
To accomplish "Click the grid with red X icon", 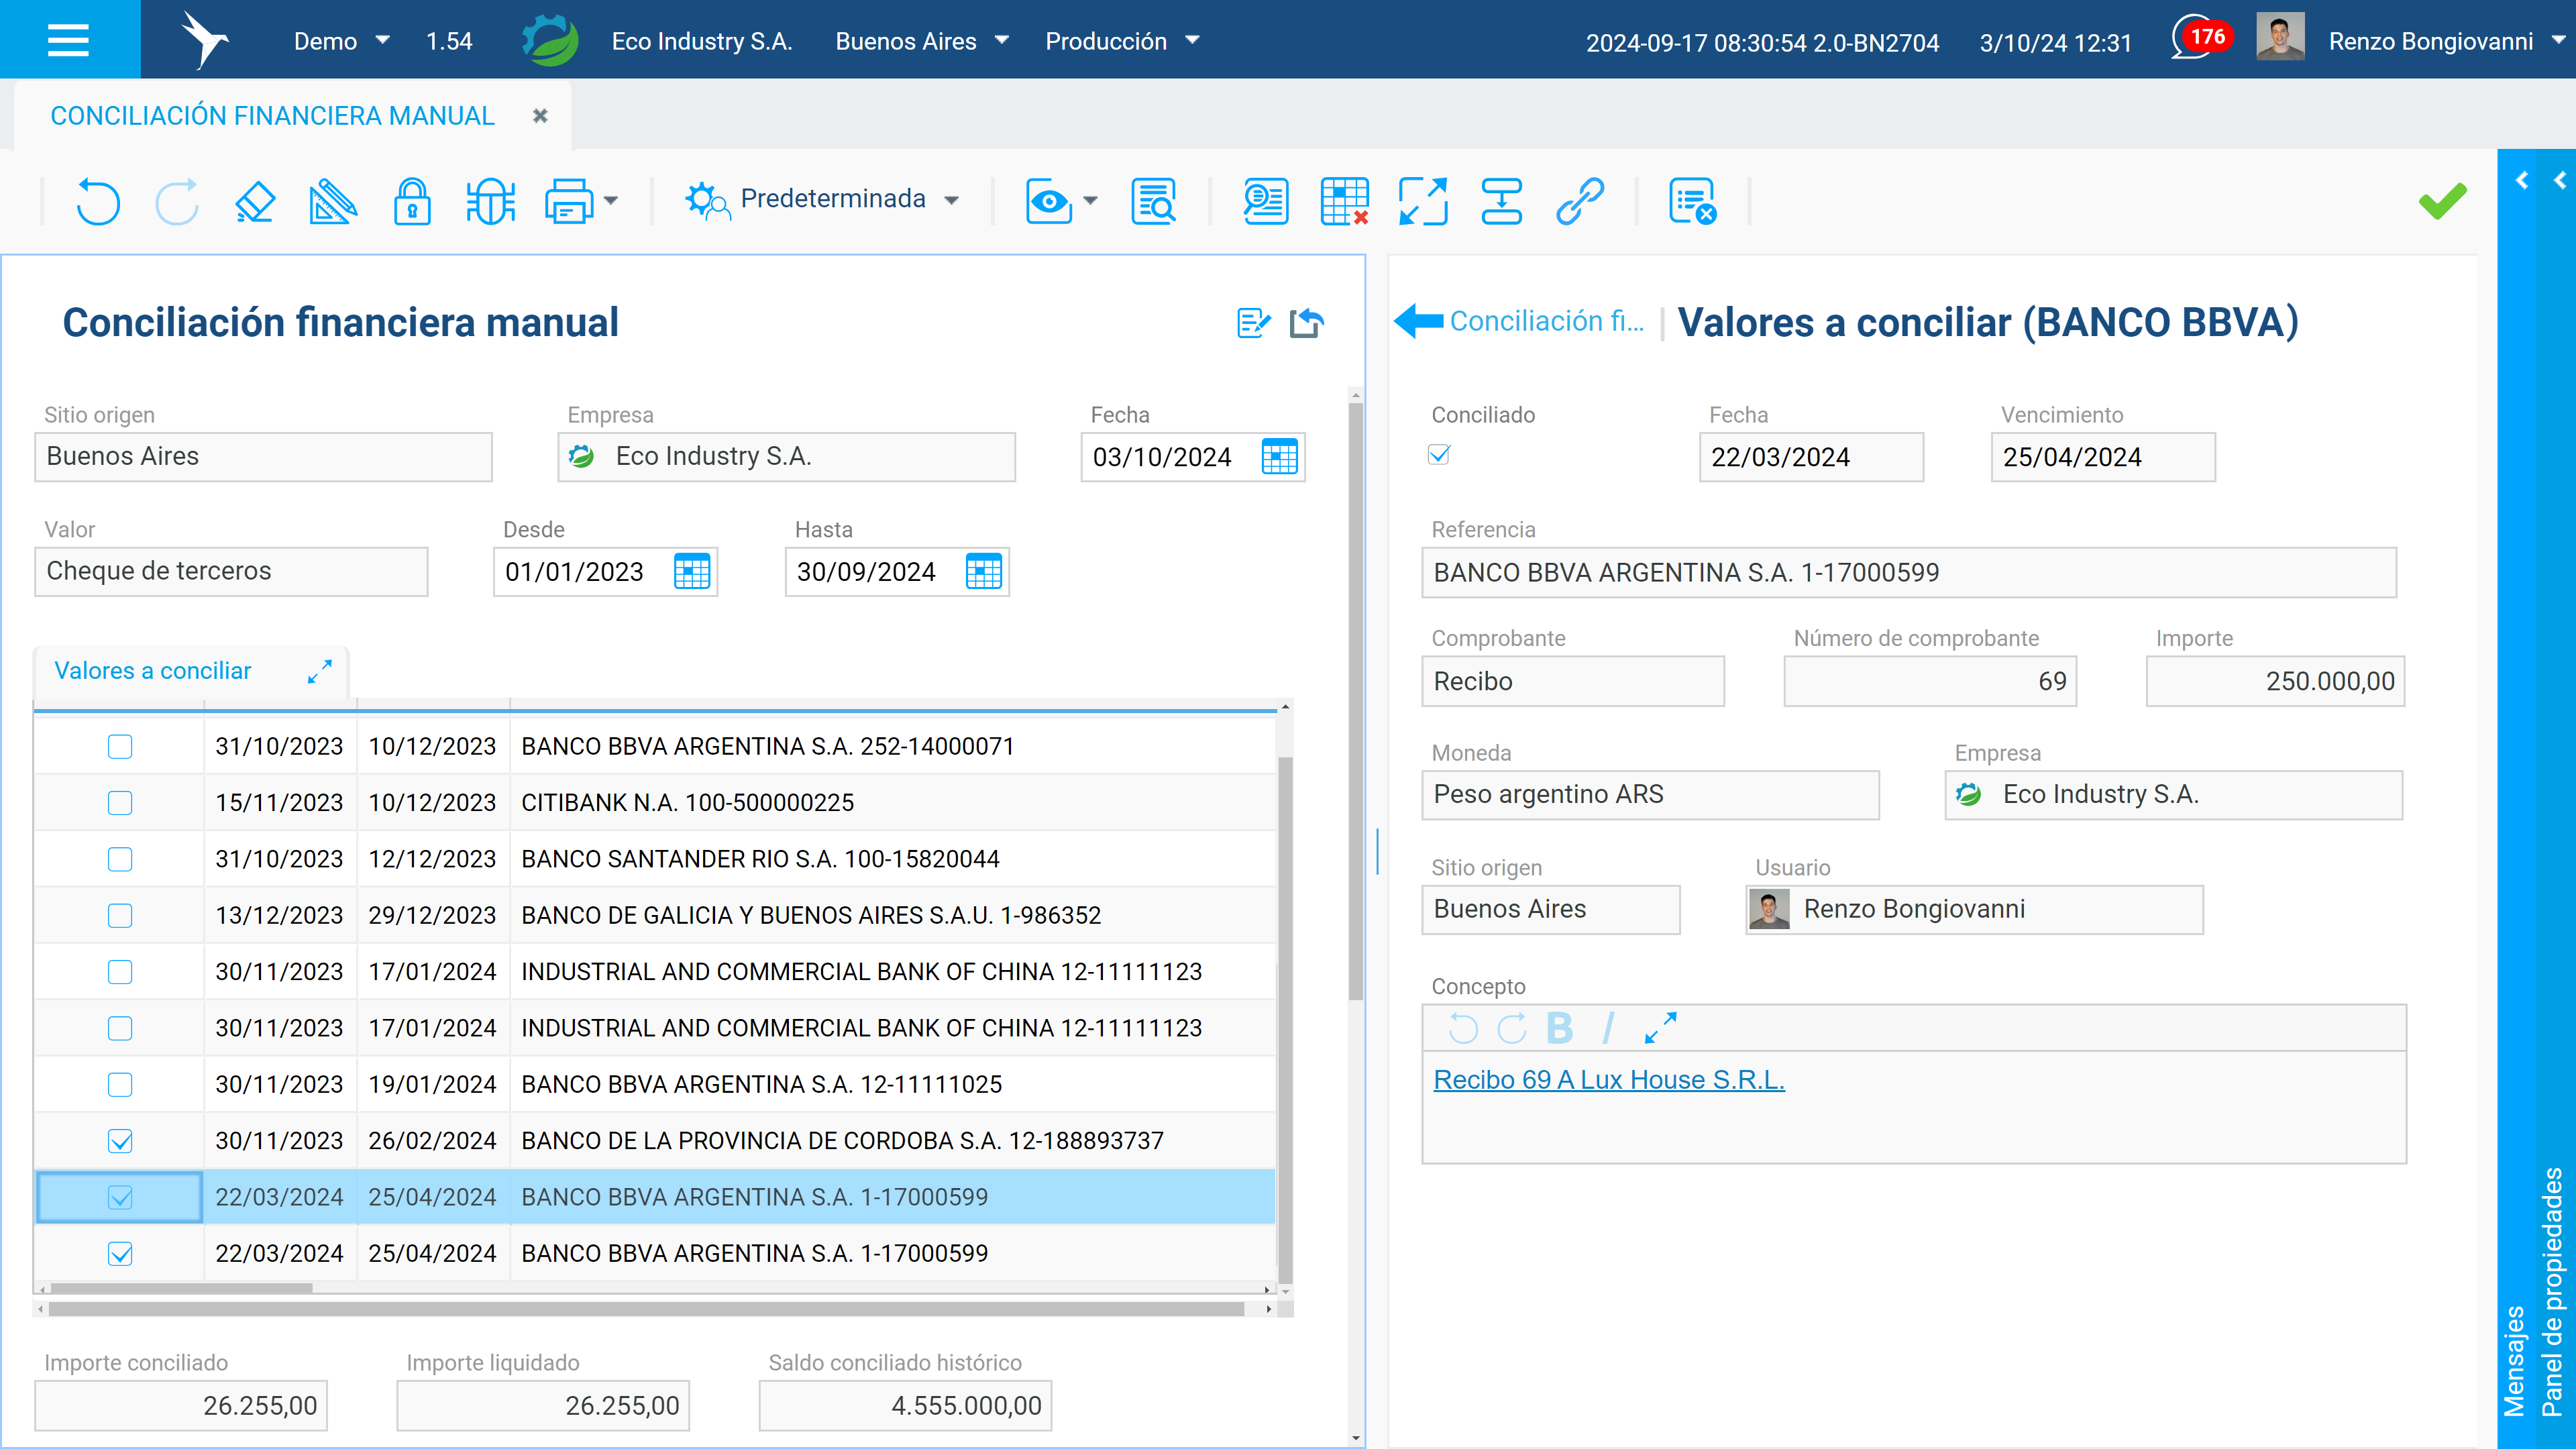I will [1344, 201].
